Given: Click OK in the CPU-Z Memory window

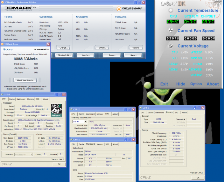Looking at the screenshot, I should pos(198,177).
